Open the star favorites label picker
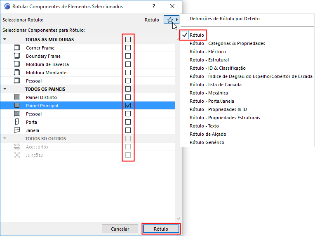 (x=171, y=20)
